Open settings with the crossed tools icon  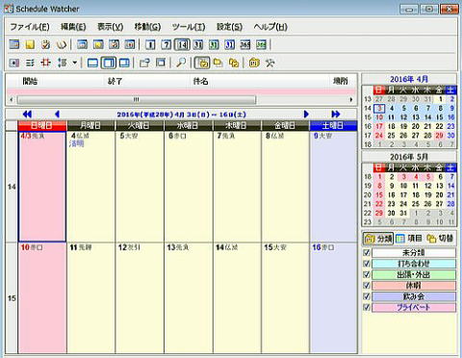coord(269,63)
